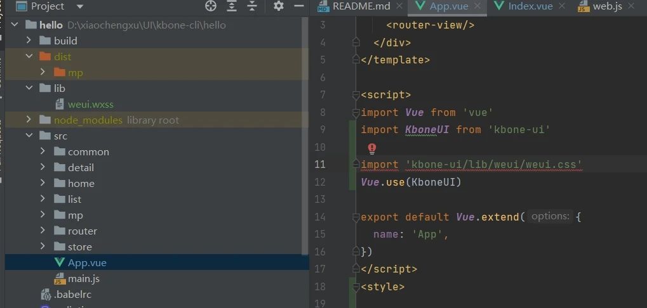Select main.js in the project tree

[157, 279]
